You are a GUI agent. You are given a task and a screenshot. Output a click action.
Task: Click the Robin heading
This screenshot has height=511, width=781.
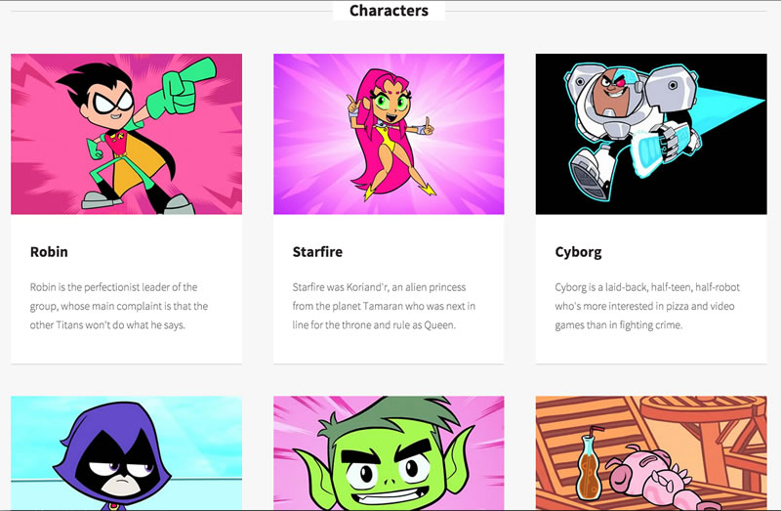coord(49,252)
